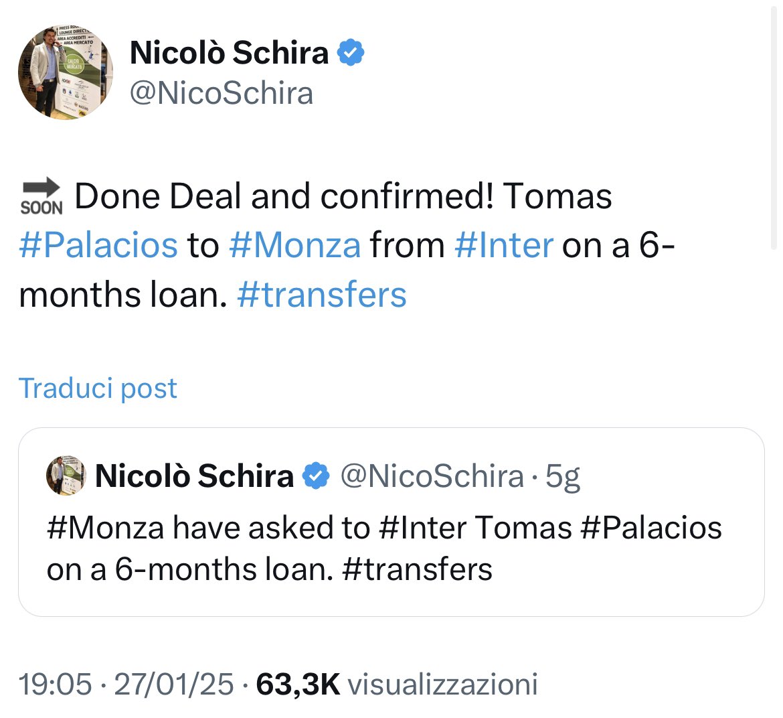The image size is (783, 718).
Task: Click the blue verified badge beside Nicolò Schira
Action: pyautogui.click(x=351, y=52)
